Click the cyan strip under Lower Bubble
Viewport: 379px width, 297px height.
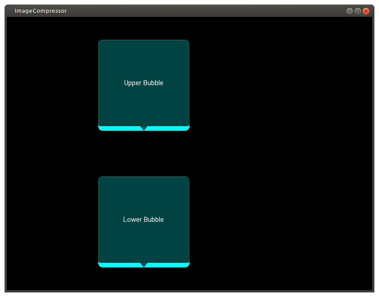[119, 265]
